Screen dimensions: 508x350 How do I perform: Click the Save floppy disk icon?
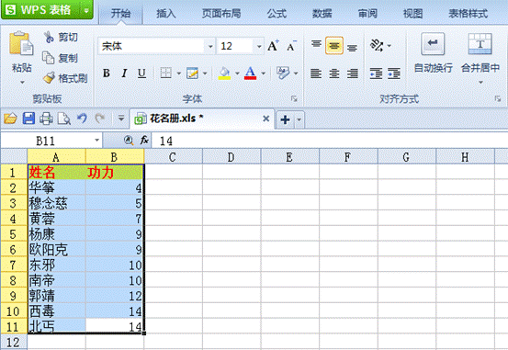(x=28, y=119)
